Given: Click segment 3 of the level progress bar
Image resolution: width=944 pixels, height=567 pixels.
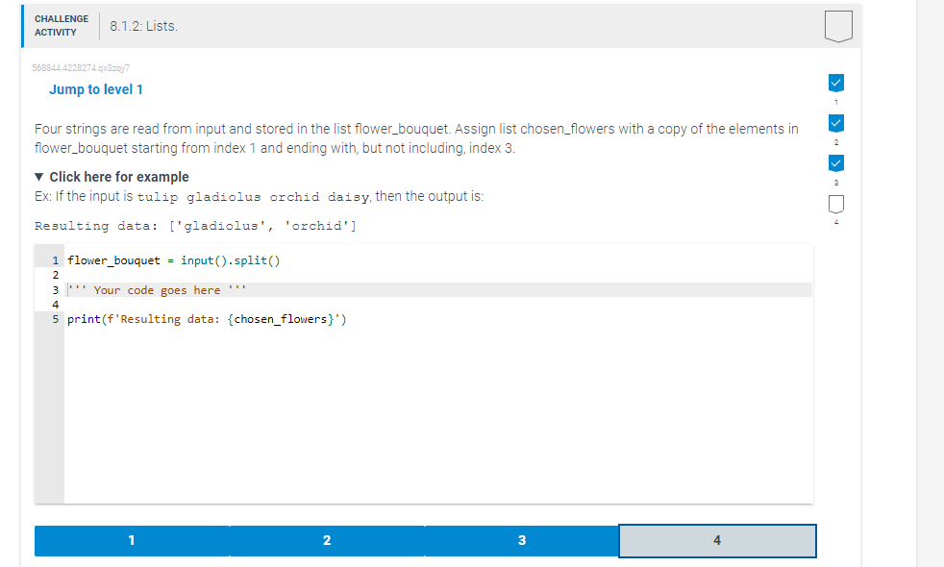Looking at the screenshot, I should click(x=522, y=540).
